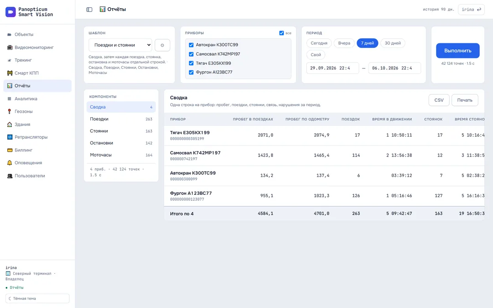Uncheck the Самосвал К742МР197 checkbox
This screenshot has width=493, height=308.
pyautogui.click(x=191, y=54)
